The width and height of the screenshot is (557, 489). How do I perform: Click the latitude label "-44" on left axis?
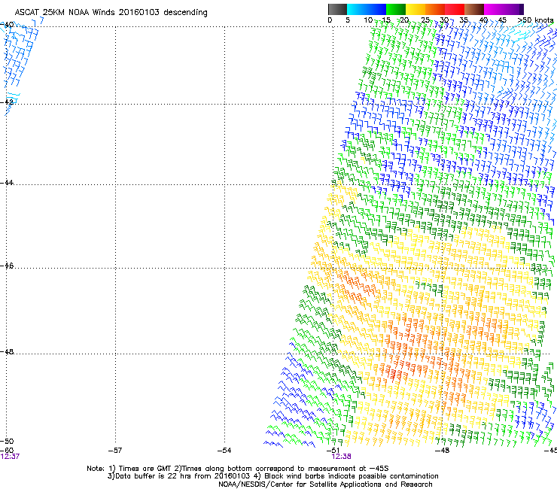coord(7,183)
